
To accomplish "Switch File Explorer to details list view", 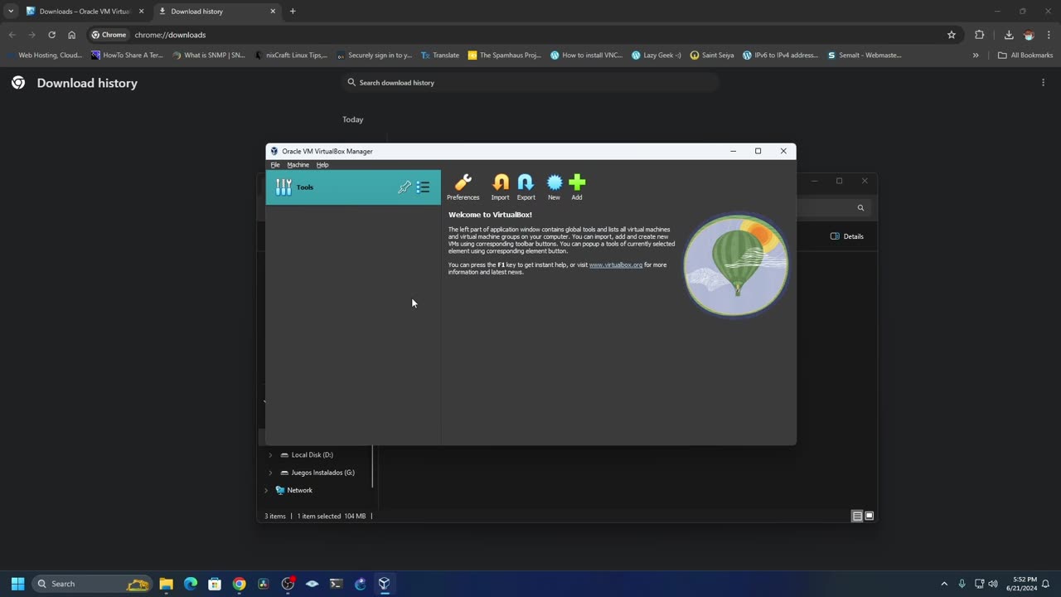I will pos(857,516).
